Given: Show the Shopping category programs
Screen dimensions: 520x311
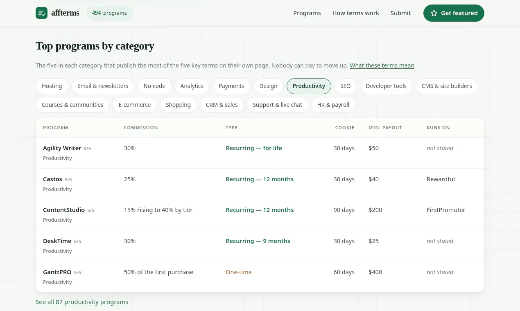Looking at the screenshot, I should (x=178, y=105).
